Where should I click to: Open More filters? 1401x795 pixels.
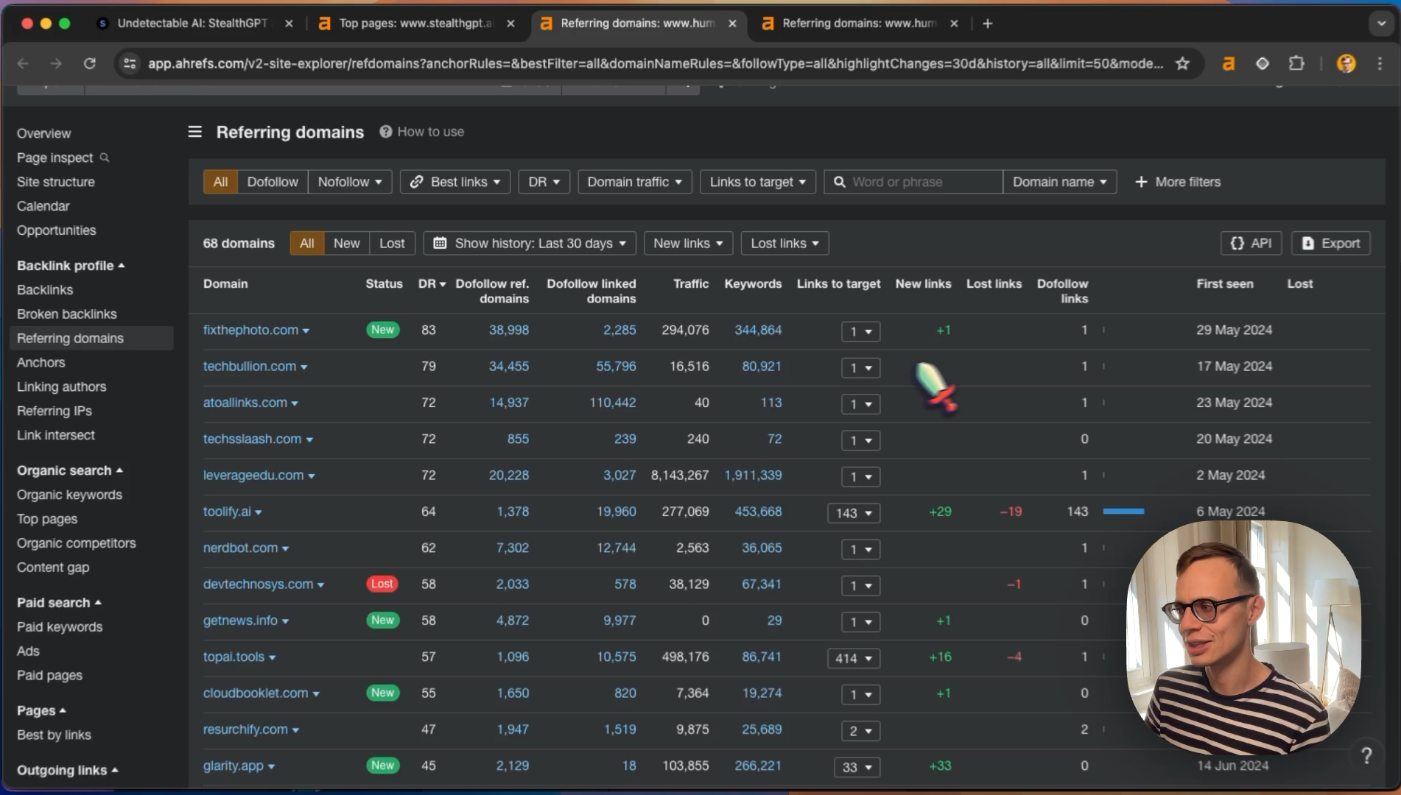pyautogui.click(x=1178, y=182)
